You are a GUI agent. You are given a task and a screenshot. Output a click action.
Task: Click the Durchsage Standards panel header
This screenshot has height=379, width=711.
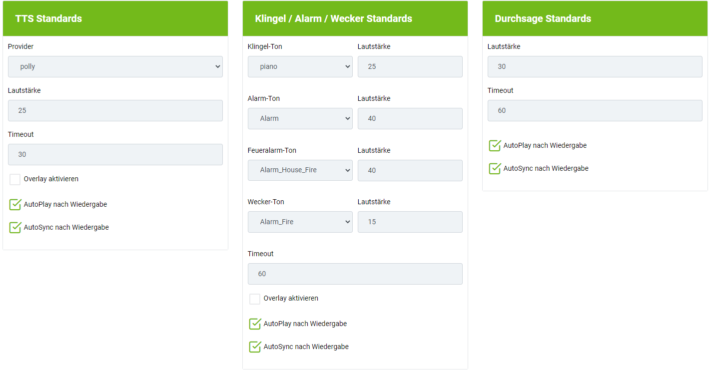tap(595, 18)
